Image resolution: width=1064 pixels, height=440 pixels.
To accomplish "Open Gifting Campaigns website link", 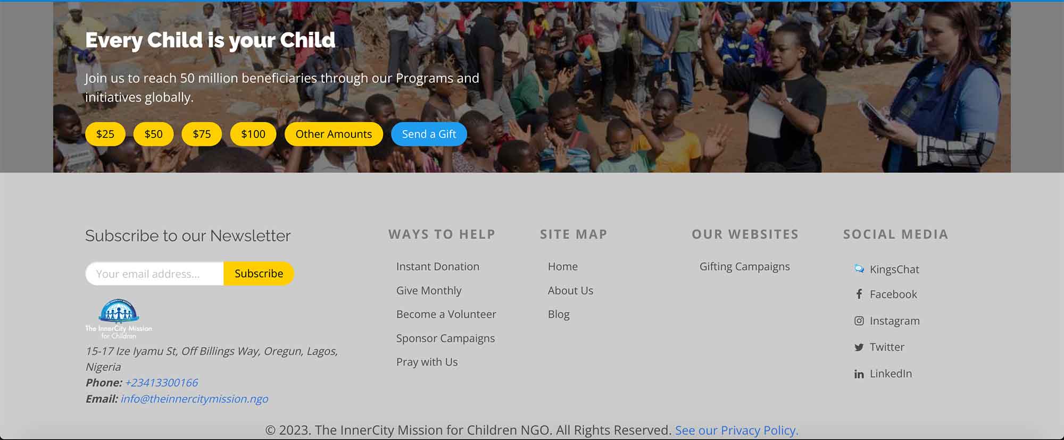I will point(744,267).
